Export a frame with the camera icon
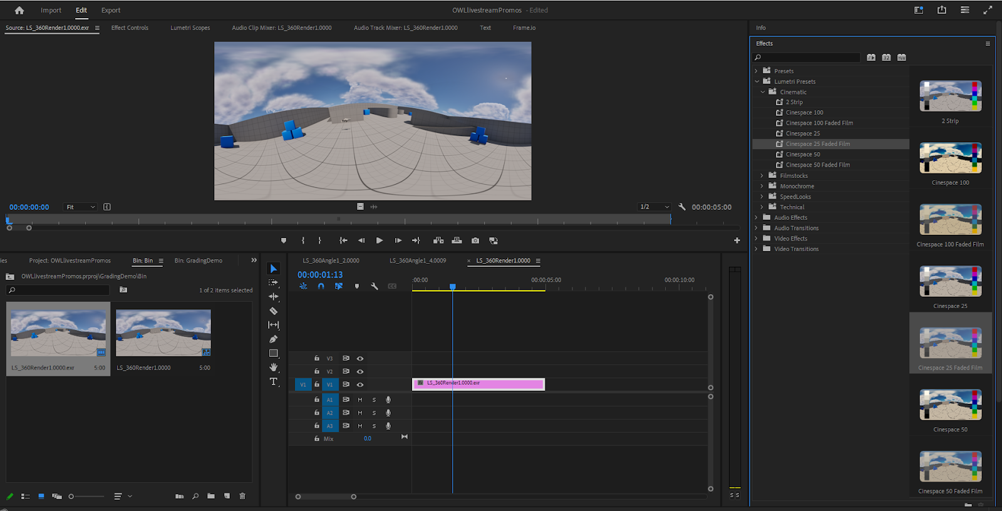Viewport: 1002px width, 511px height. pos(475,240)
